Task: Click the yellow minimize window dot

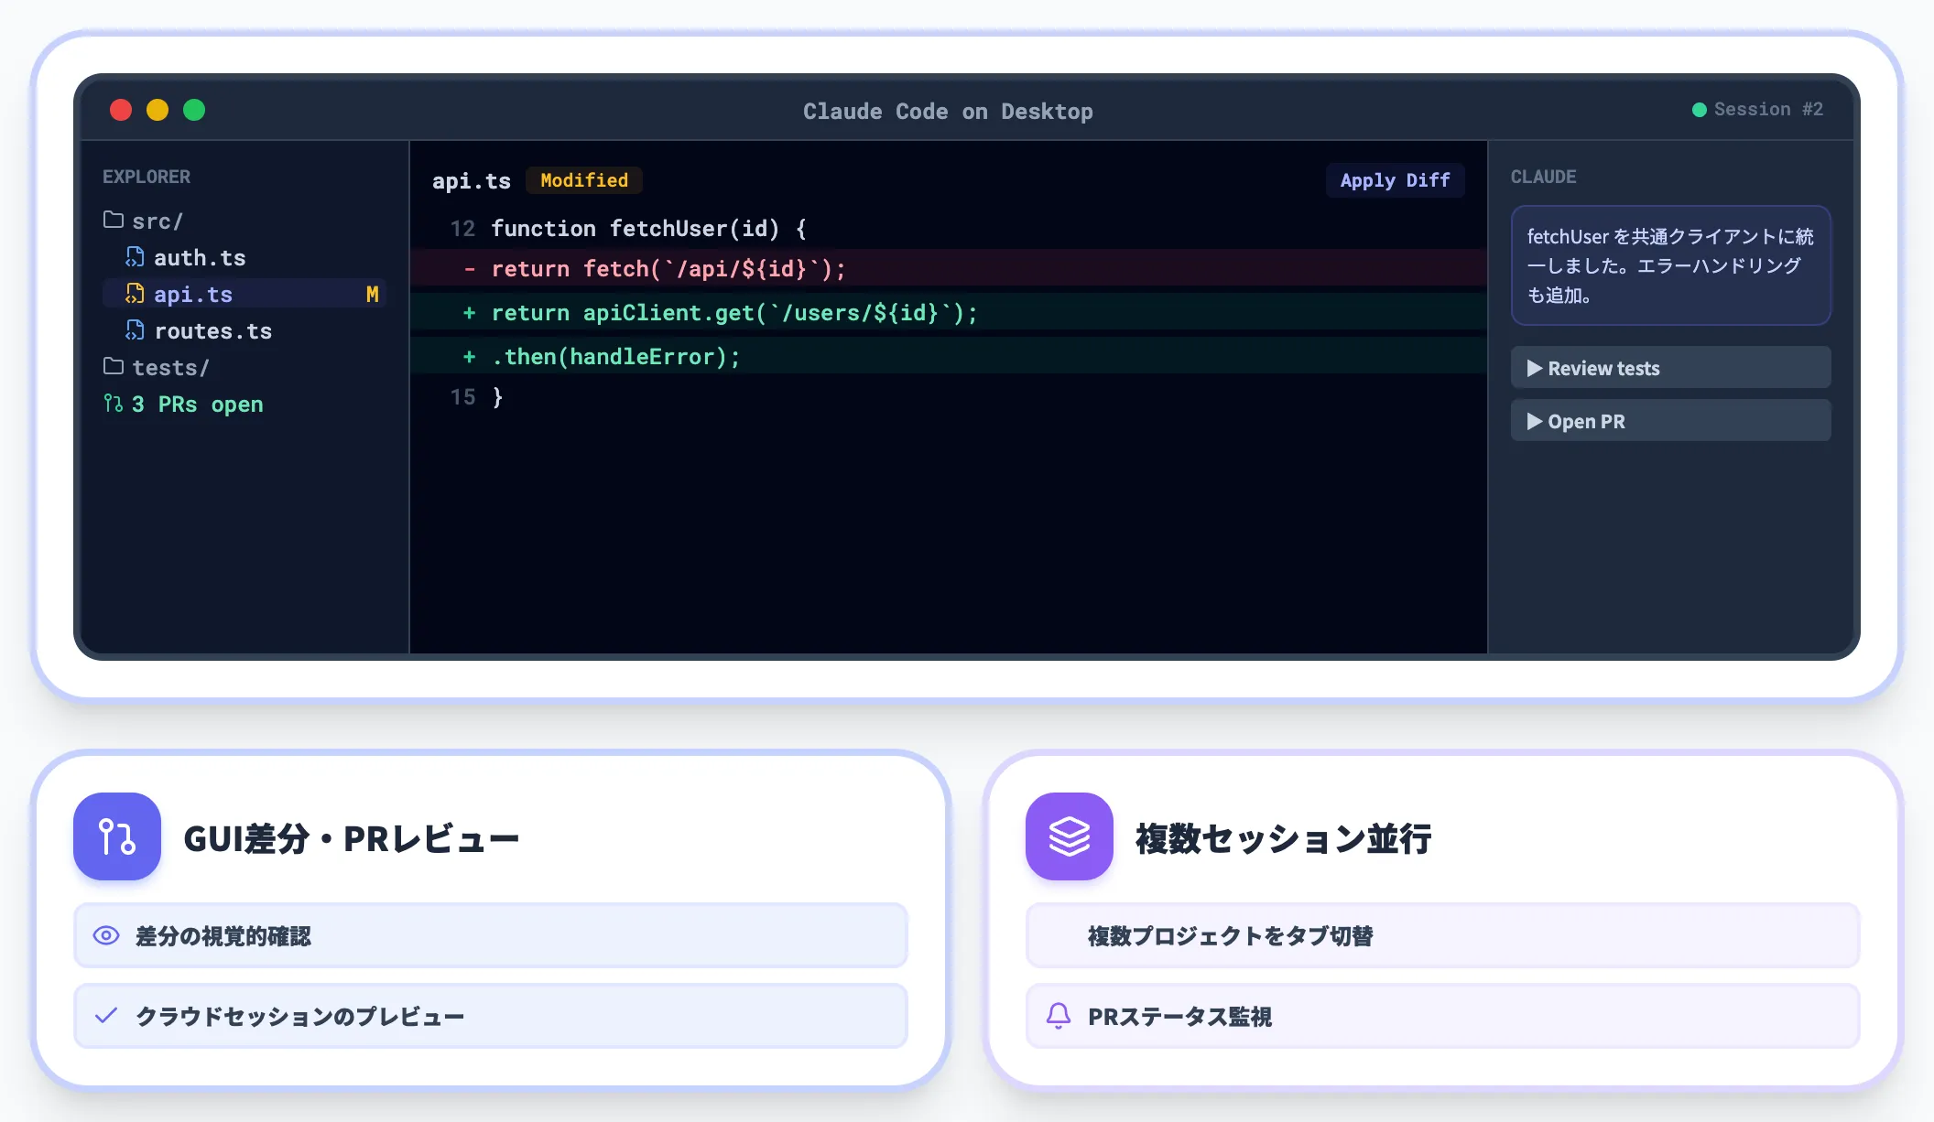Action: click(x=158, y=110)
